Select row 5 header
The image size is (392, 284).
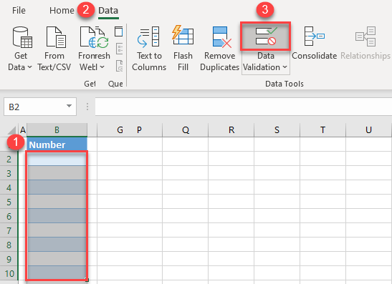tap(9, 202)
